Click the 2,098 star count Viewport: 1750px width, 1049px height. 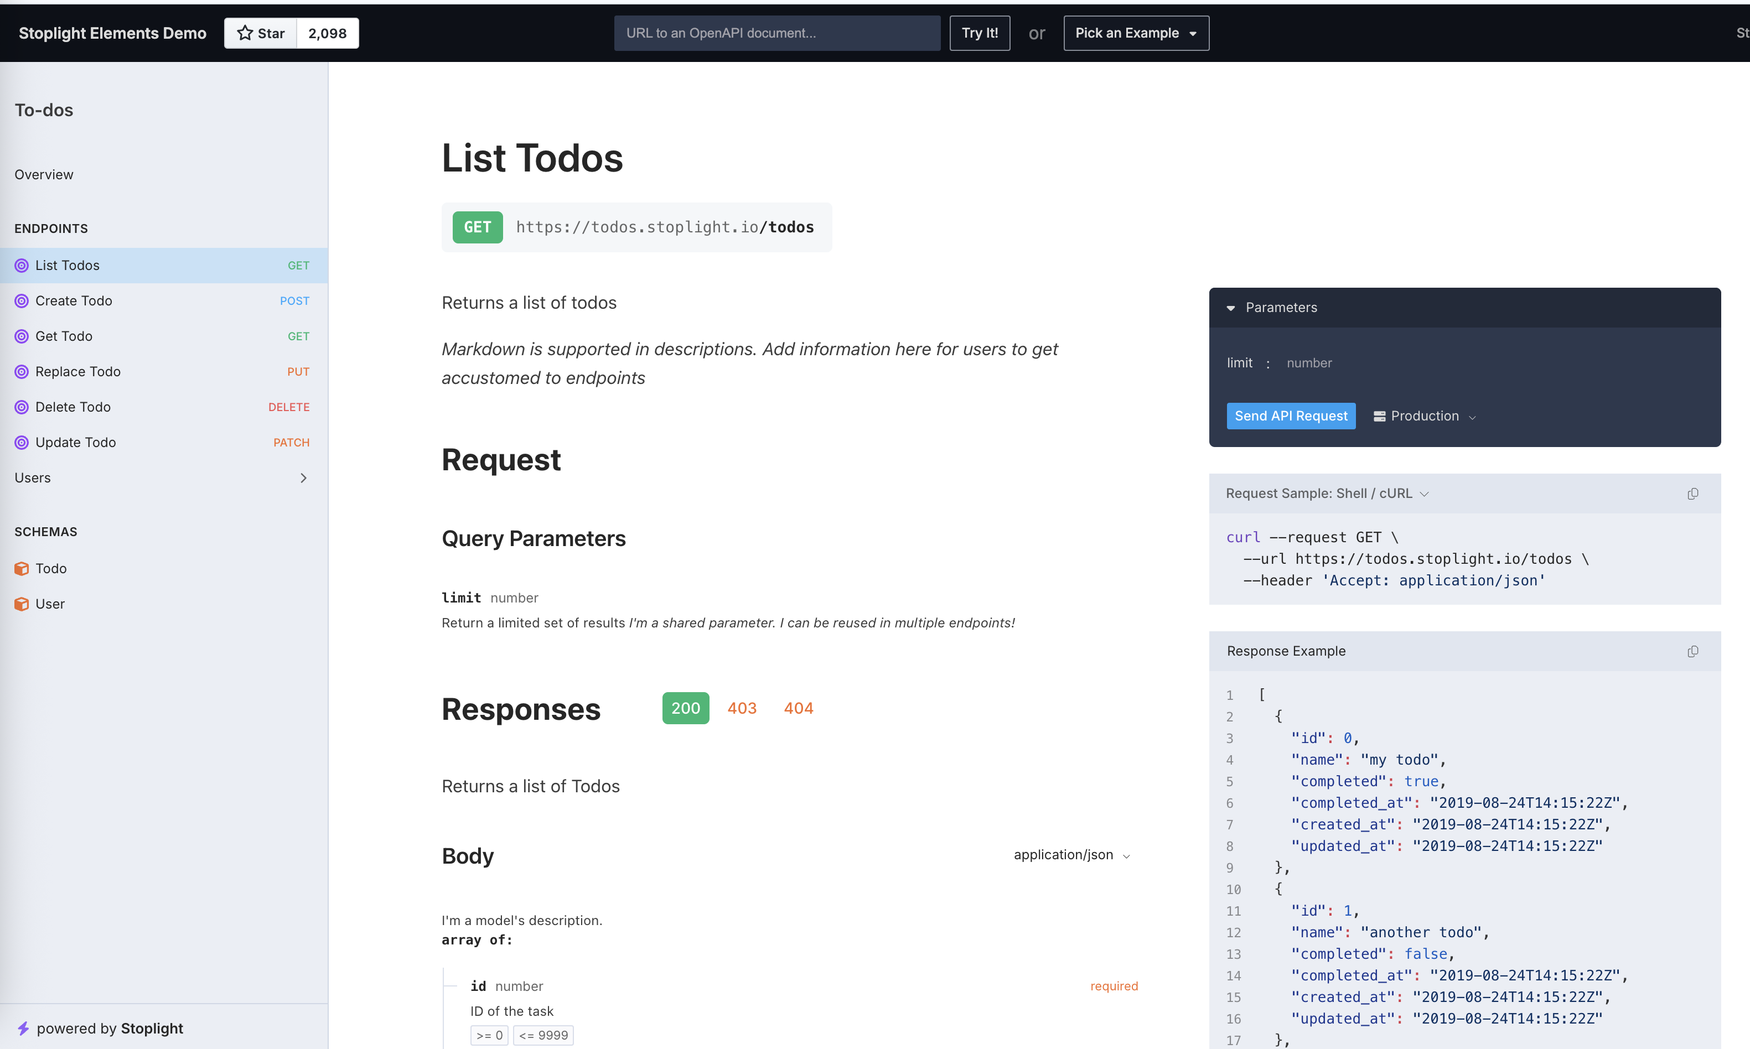328,33
